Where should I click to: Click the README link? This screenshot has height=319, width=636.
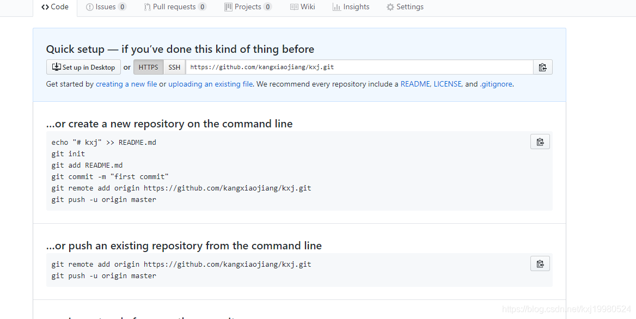(x=416, y=84)
